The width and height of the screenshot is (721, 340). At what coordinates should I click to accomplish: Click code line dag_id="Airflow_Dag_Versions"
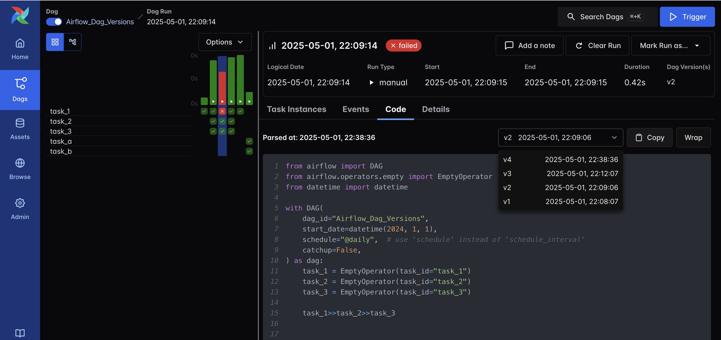click(365, 219)
